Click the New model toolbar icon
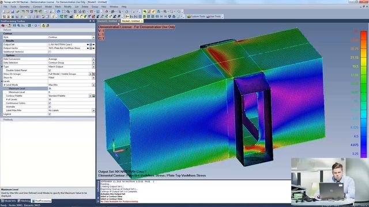 point(4,11)
